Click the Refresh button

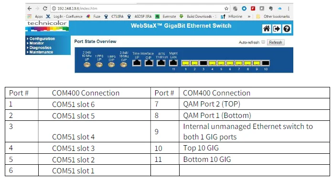[x=276, y=43]
